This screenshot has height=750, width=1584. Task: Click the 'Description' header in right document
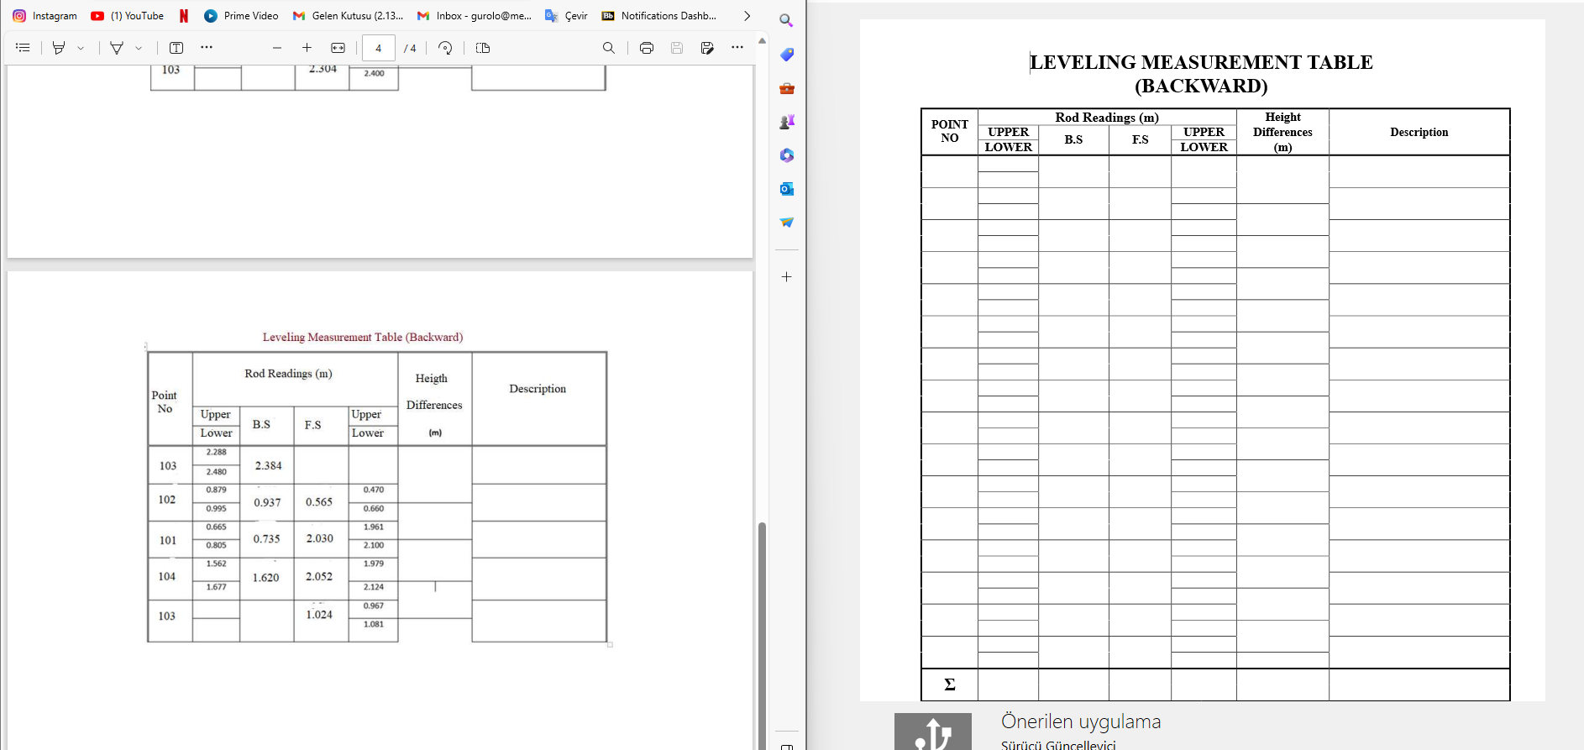[x=1419, y=132]
